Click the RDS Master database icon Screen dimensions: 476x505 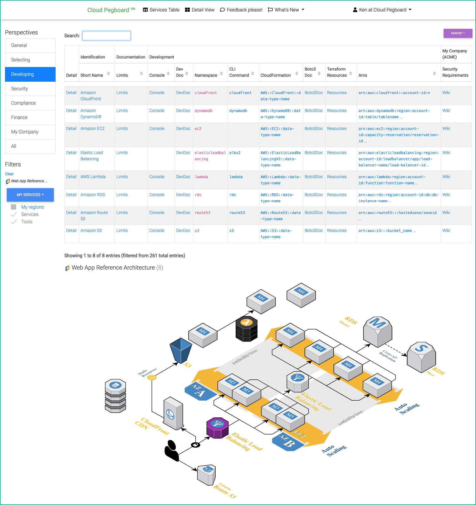377,332
